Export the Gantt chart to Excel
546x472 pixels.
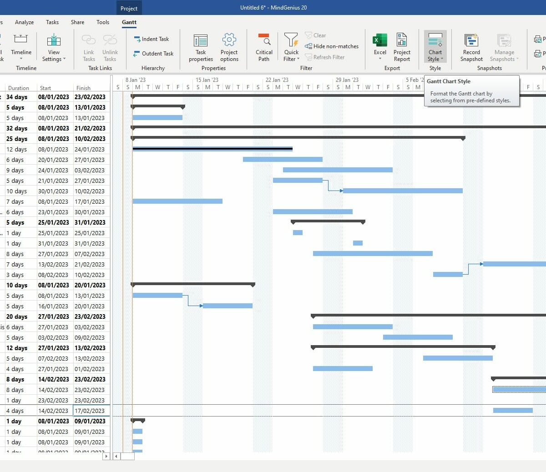(x=380, y=47)
